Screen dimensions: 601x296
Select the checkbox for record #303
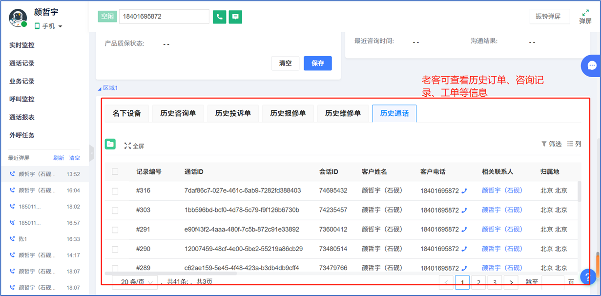115,211
